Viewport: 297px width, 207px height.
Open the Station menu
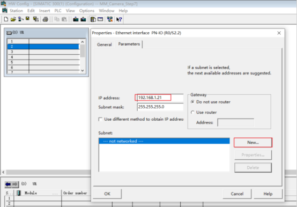coord(16,11)
